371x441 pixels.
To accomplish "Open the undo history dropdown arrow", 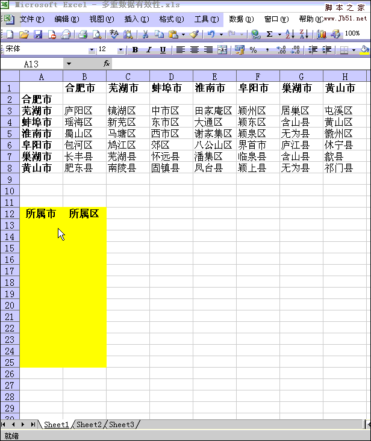I will point(221,34).
